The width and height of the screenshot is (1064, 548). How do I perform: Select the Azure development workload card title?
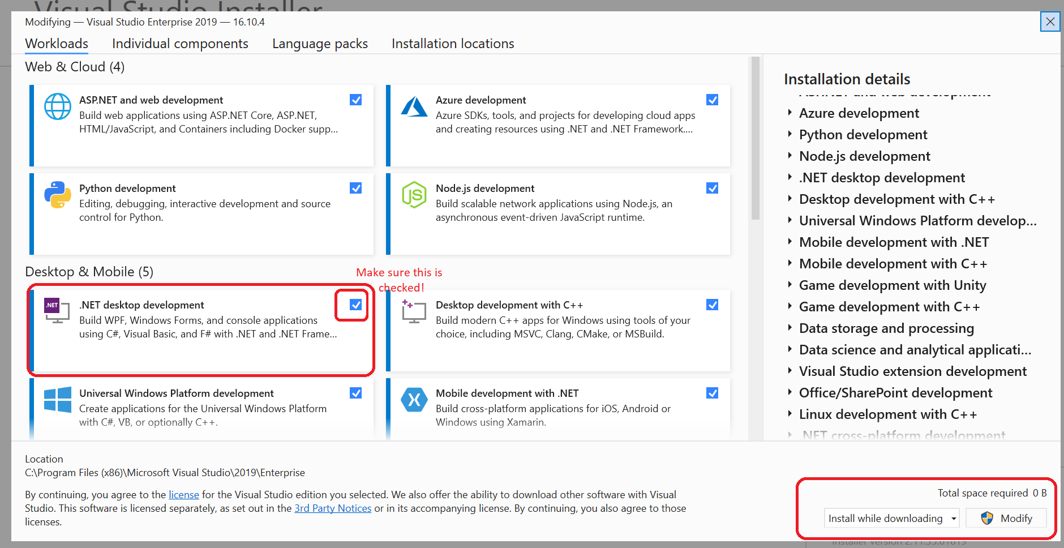click(x=480, y=100)
